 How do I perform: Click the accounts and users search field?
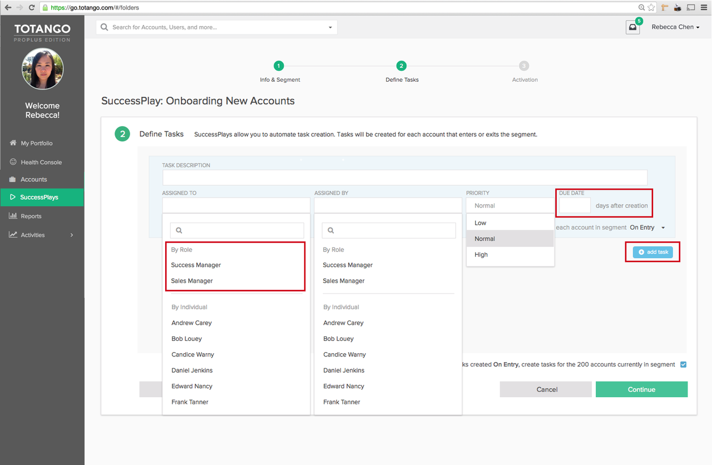[x=216, y=27]
